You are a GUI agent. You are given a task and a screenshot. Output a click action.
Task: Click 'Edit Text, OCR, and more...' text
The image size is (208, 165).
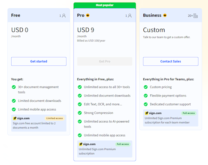(x=103, y=104)
